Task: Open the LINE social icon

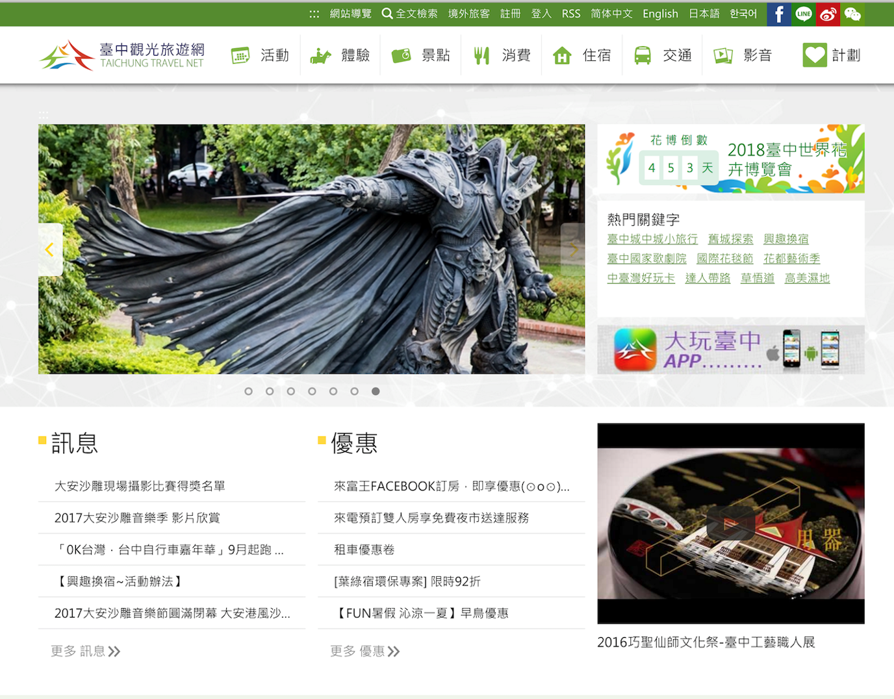Action: click(x=804, y=14)
